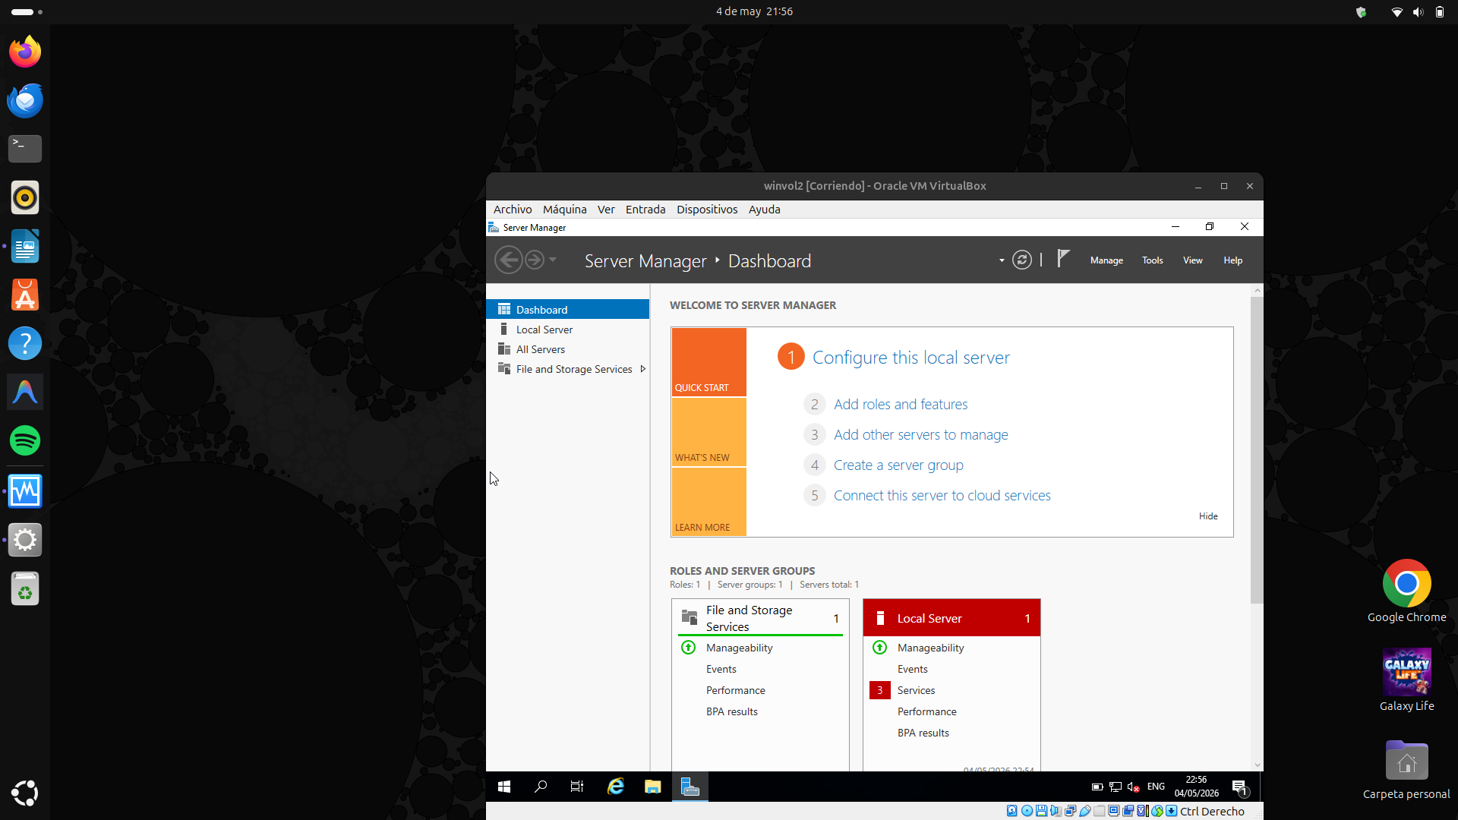
Task: Select File and Storage Services in sidebar
Action: (x=567, y=368)
